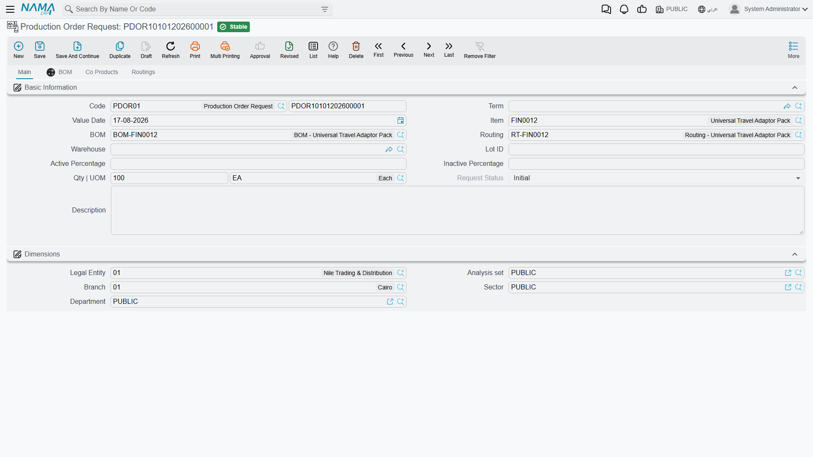
Task: Open Branch lookup icon
Action: 401,287
